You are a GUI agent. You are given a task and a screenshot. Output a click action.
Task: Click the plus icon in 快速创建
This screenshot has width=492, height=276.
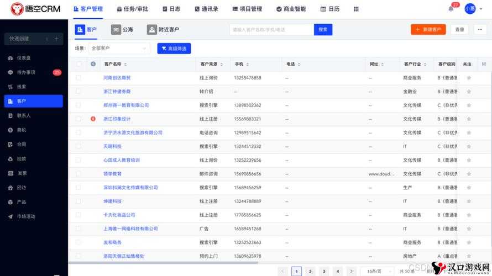tap(56, 39)
